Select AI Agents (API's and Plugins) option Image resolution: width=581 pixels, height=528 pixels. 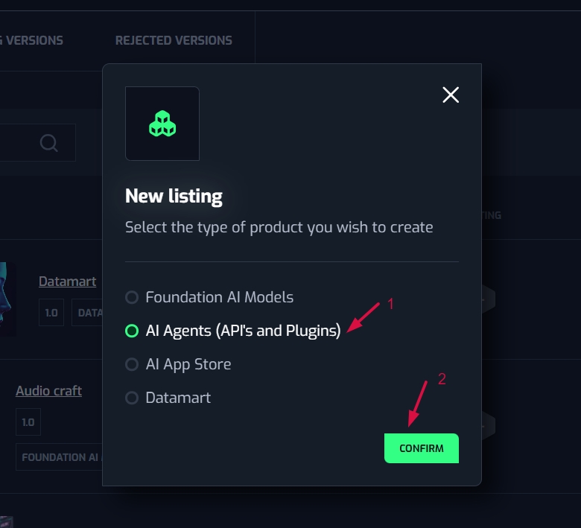click(x=132, y=331)
